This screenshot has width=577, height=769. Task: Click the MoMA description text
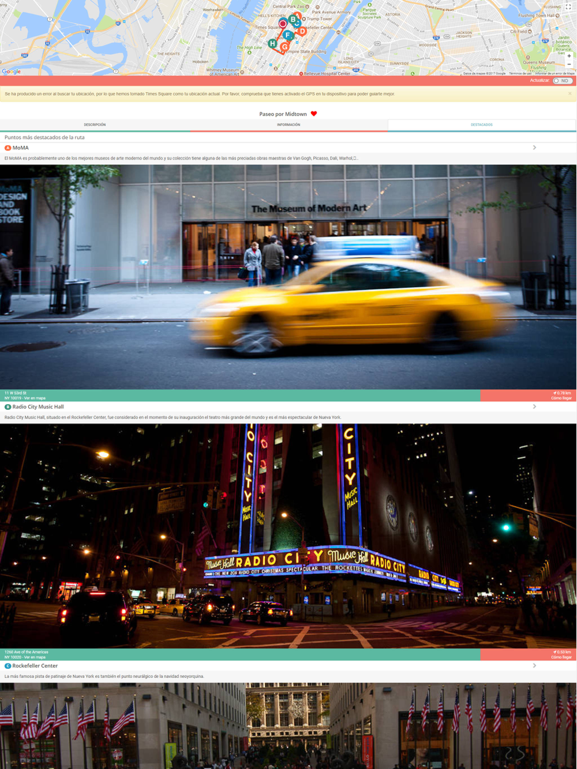181,158
